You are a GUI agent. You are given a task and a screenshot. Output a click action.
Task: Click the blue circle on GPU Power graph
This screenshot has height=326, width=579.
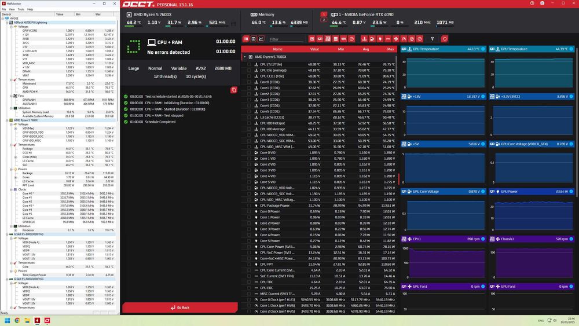tap(571, 192)
